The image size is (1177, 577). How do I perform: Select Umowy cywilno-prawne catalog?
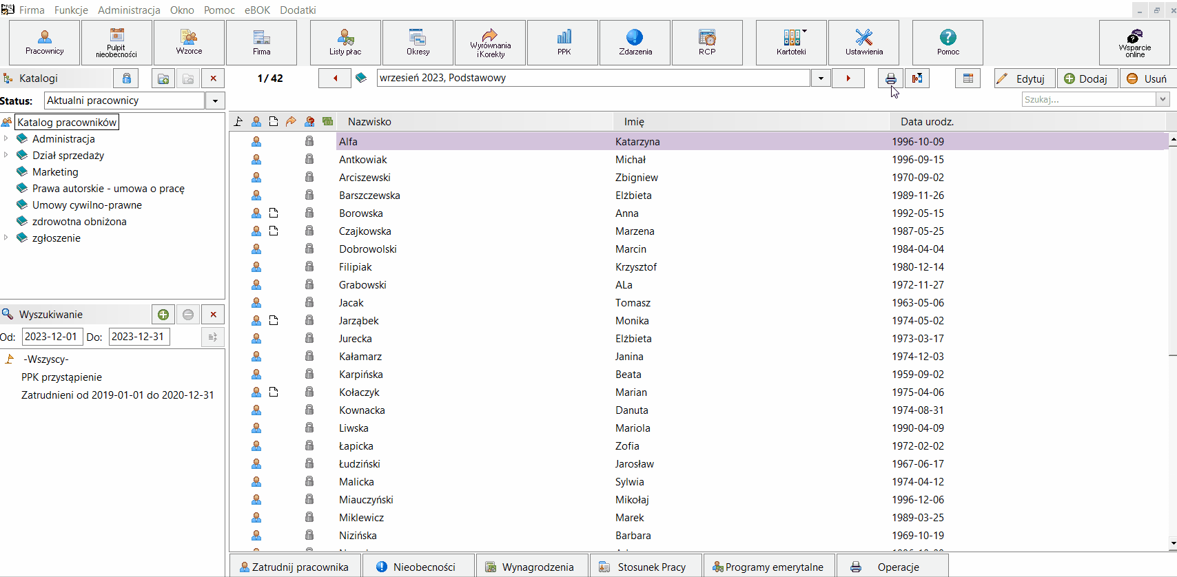[87, 205]
